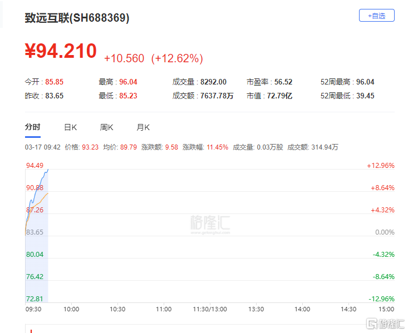This screenshot has width=408, height=333.
Task: Click the -8.64% right axis label
Action: tap(384, 276)
